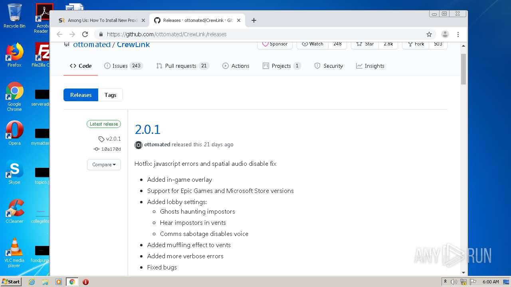Open the Chrome profile avatar icon
This screenshot has width=511, height=287.
445,34
